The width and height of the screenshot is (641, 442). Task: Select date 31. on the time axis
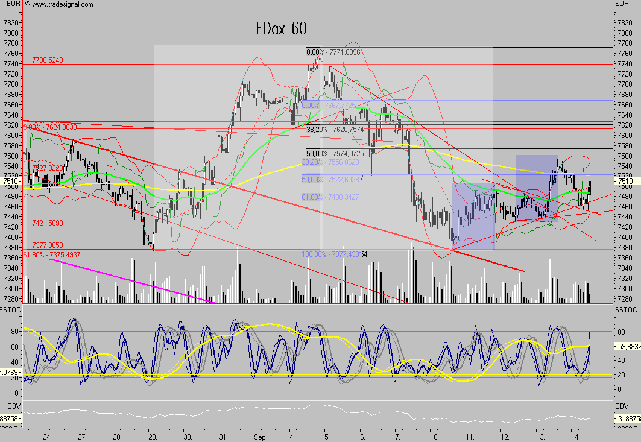click(223, 436)
